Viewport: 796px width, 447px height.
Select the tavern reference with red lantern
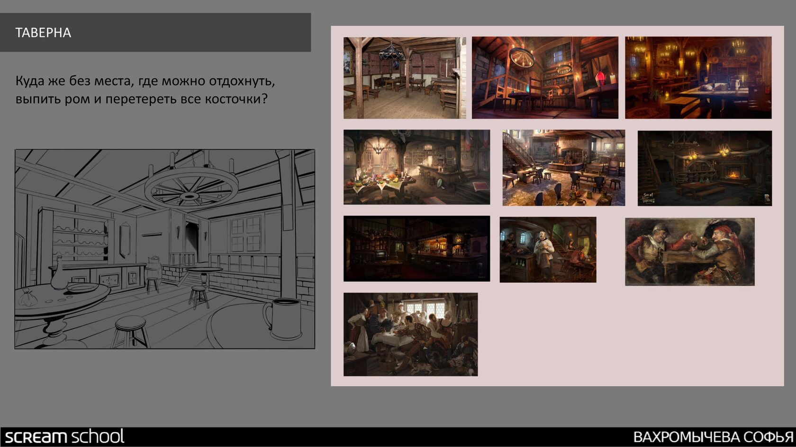545,78
